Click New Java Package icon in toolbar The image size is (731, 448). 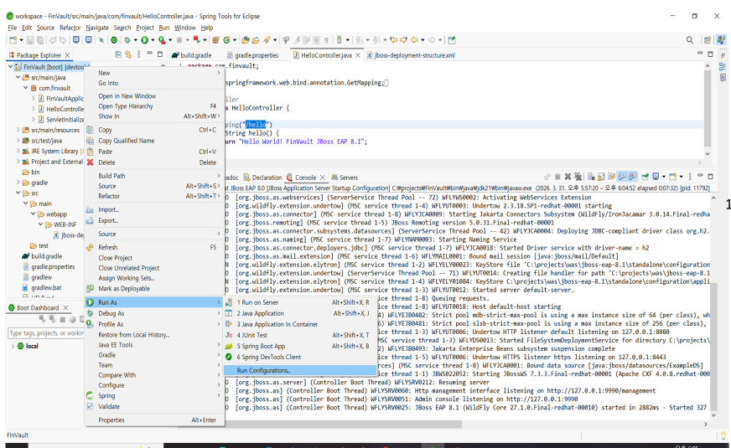(x=215, y=40)
